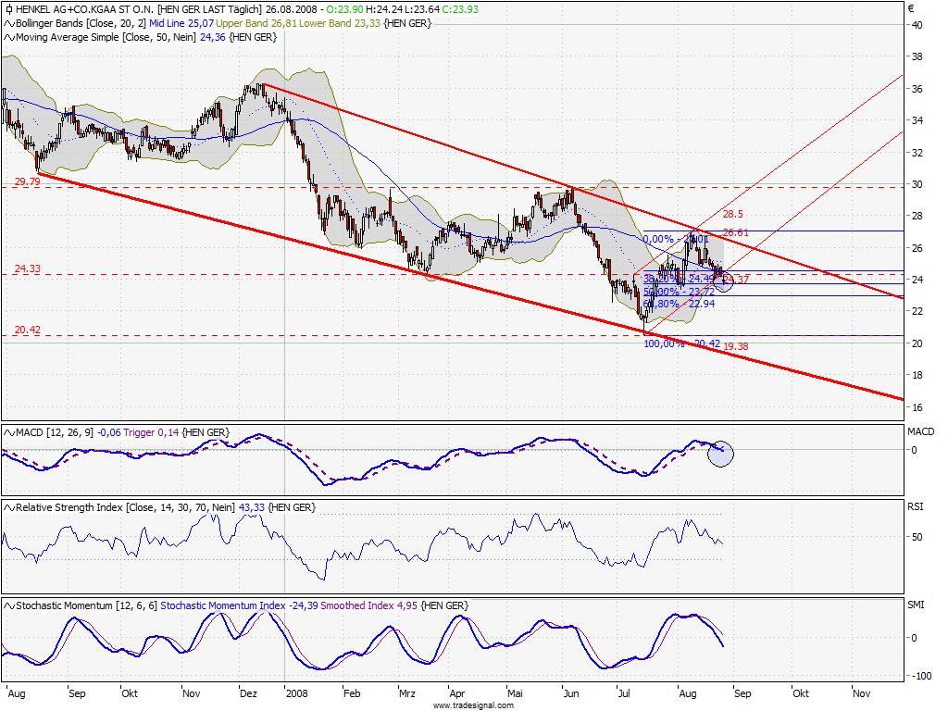The height and width of the screenshot is (711, 948).
Task: Click the Stochastic Momentum [12, 6, 6] label
Action: 87,605
